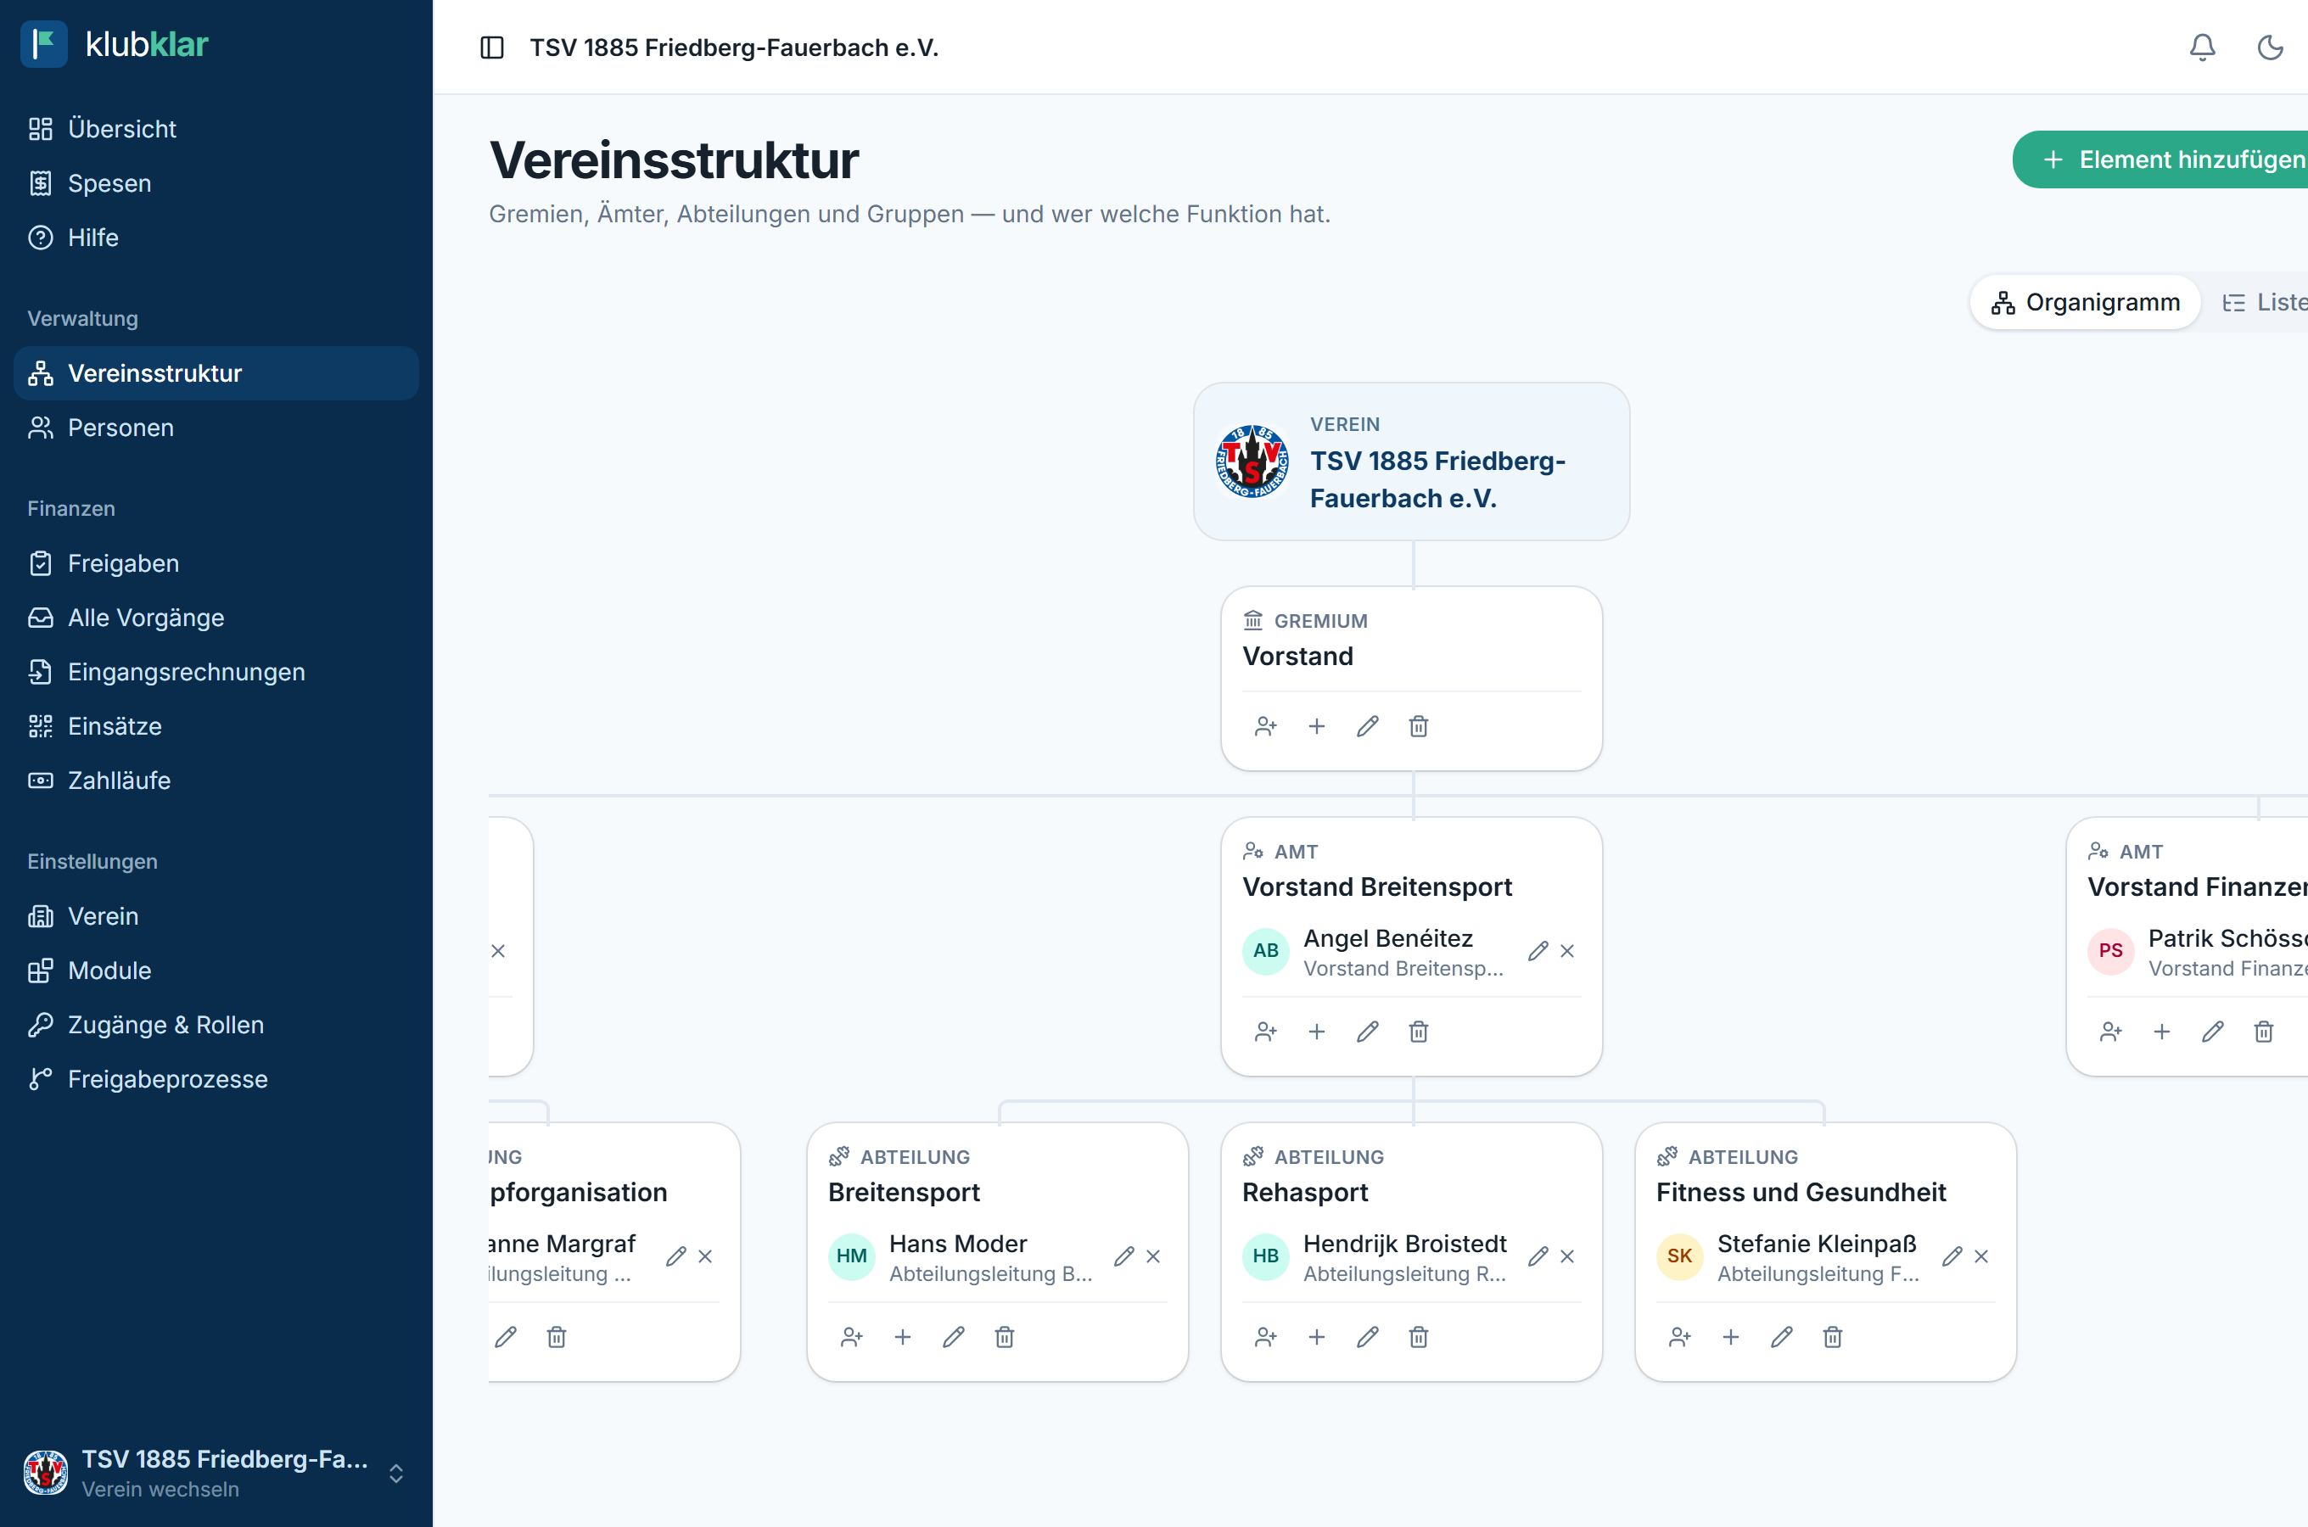Open Zahlläufe page
The image size is (2308, 1527).
[216, 780]
